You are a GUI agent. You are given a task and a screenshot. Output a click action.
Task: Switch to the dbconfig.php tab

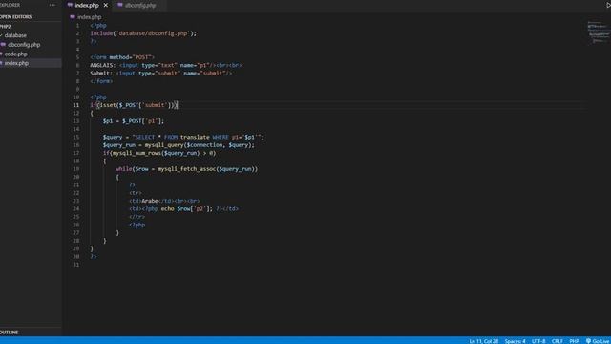(x=140, y=6)
